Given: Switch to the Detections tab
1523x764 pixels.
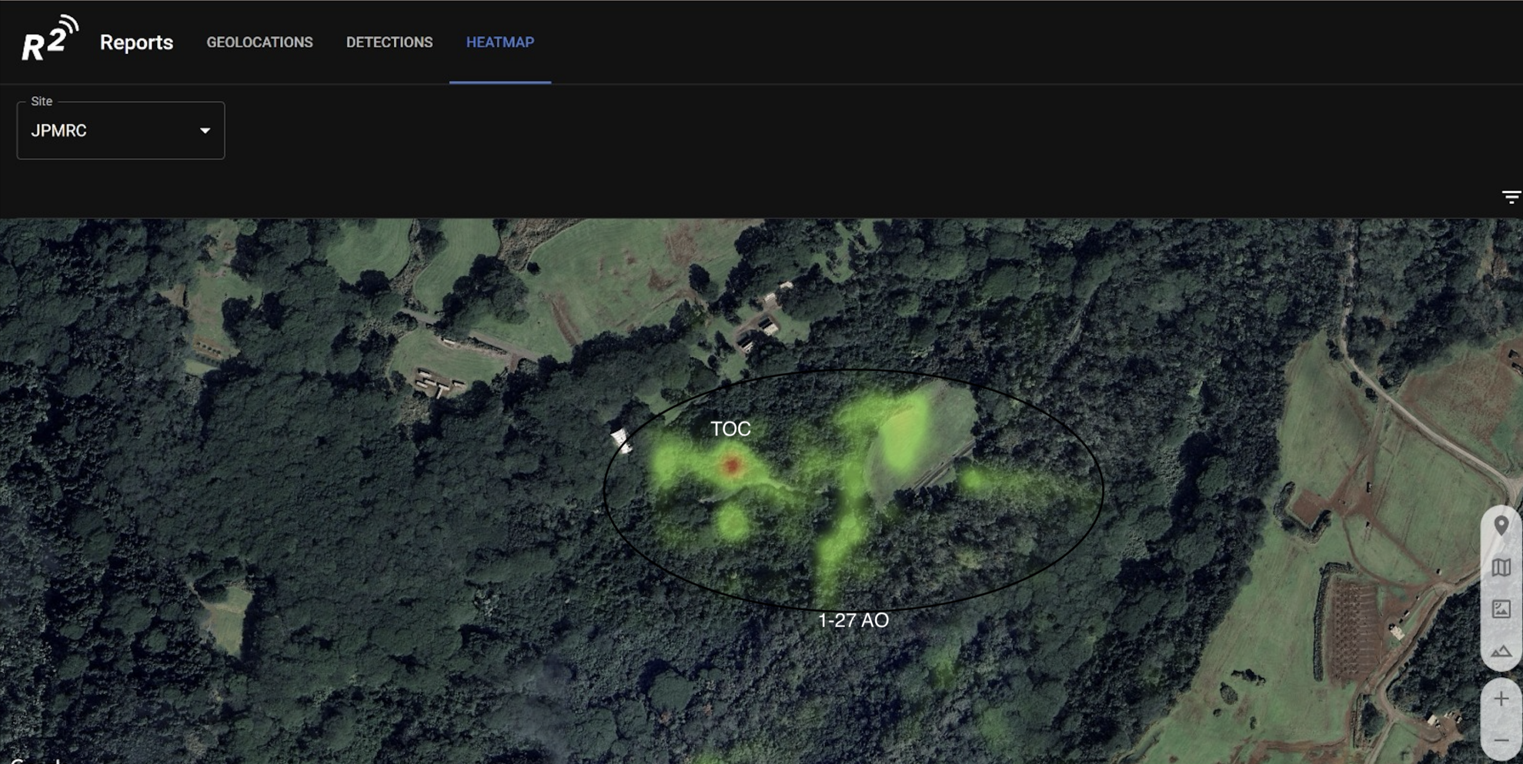Looking at the screenshot, I should tap(390, 42).
